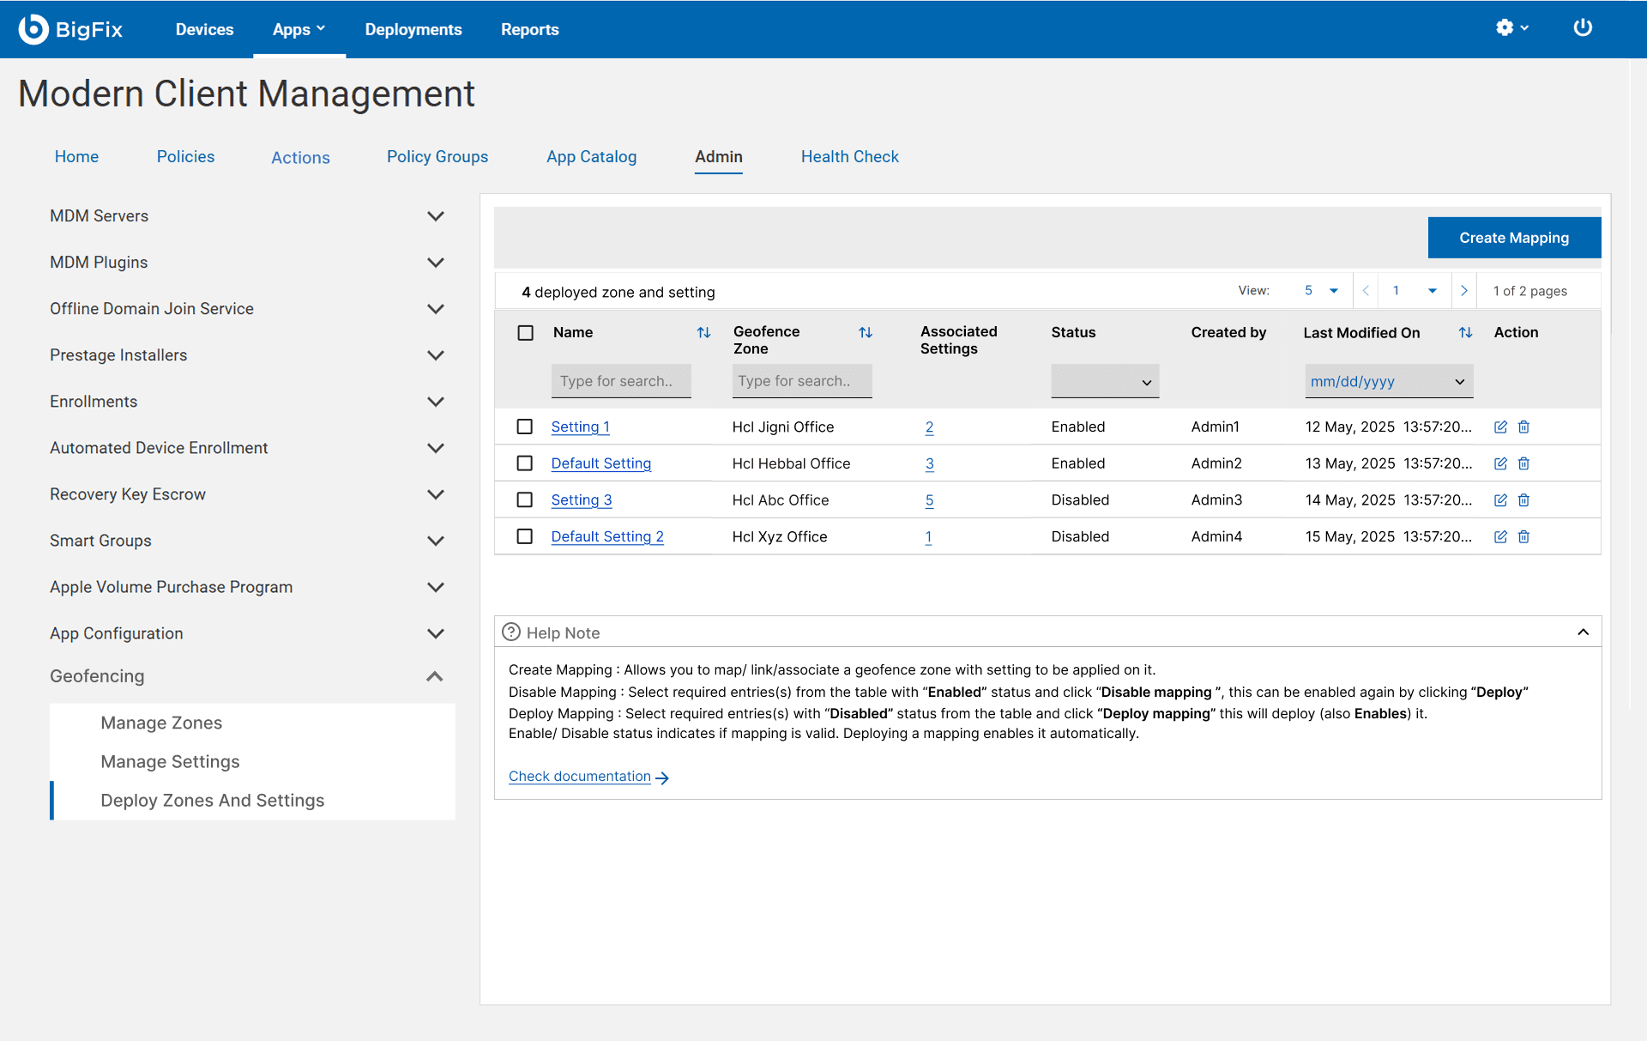Focus the Geofence Zone search field
This screenshot has height=1041, width=1647.
tap(802, 381)
